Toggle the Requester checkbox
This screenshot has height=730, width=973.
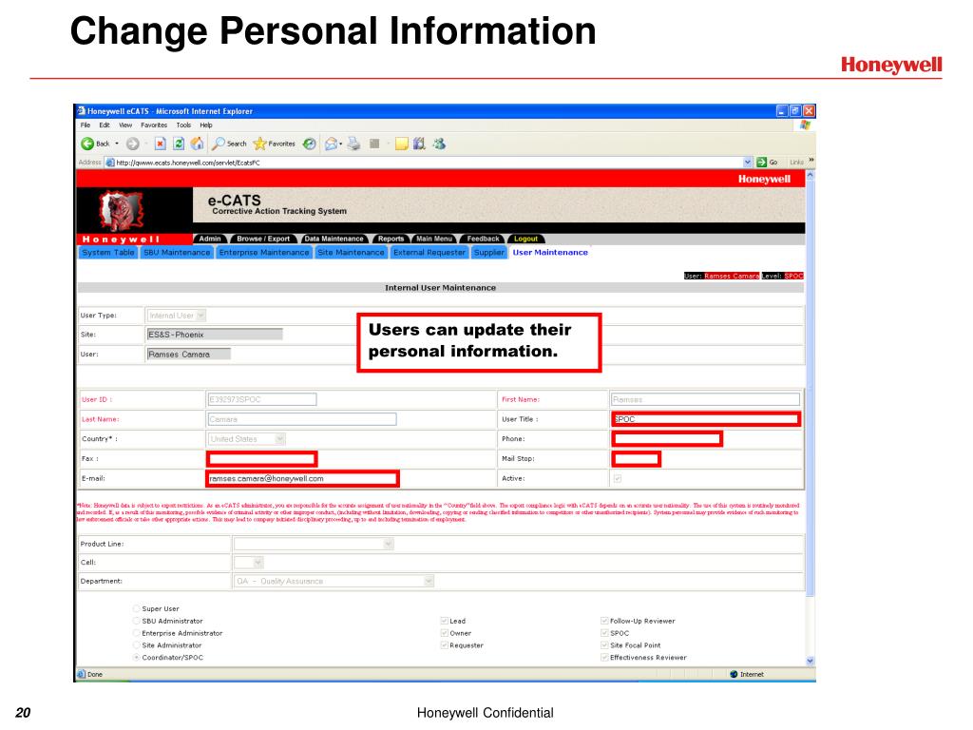coord(445,645)
